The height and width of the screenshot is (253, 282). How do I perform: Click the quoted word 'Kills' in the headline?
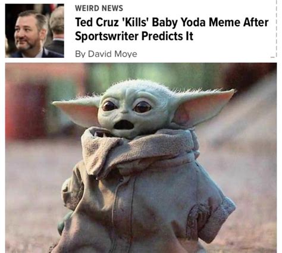pyautogui.click(x=135, y=22)
